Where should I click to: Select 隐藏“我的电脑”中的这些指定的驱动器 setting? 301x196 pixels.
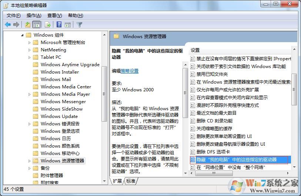240,160
